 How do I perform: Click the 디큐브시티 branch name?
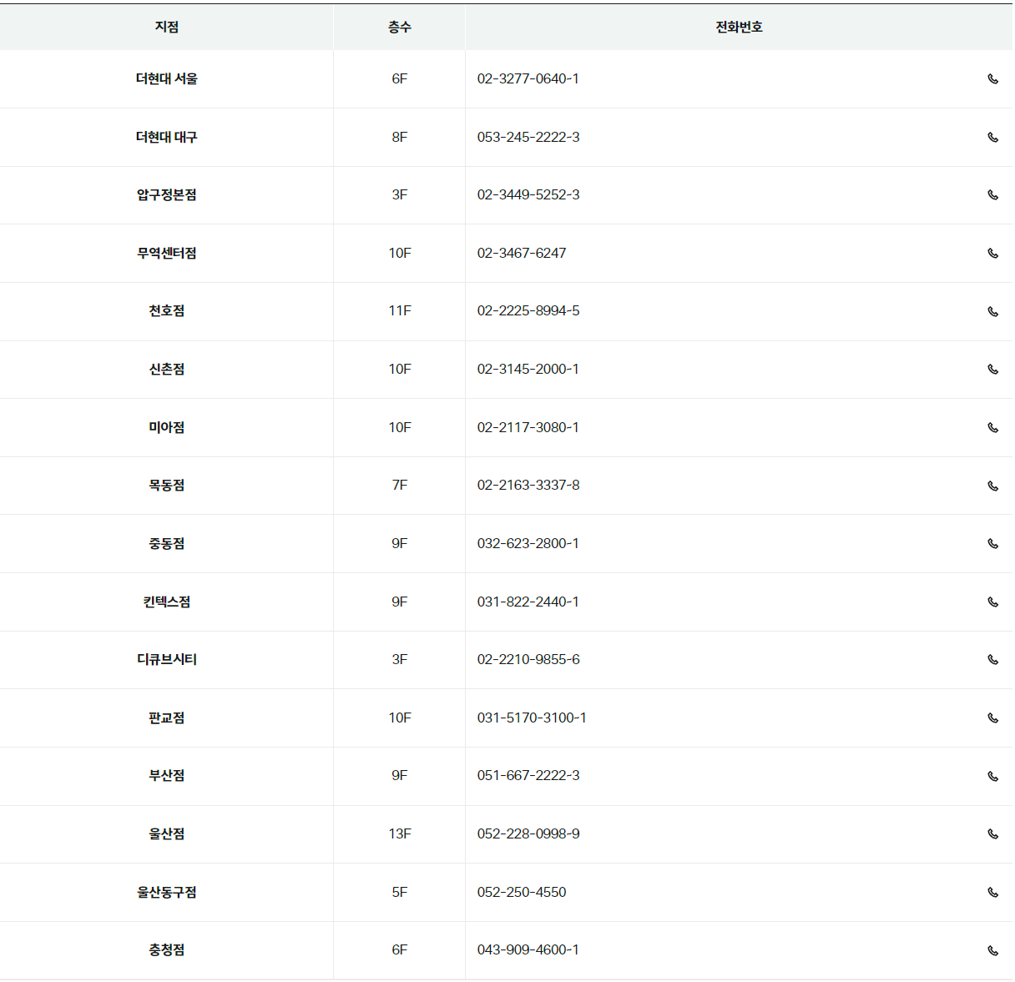tap(167, 659)
